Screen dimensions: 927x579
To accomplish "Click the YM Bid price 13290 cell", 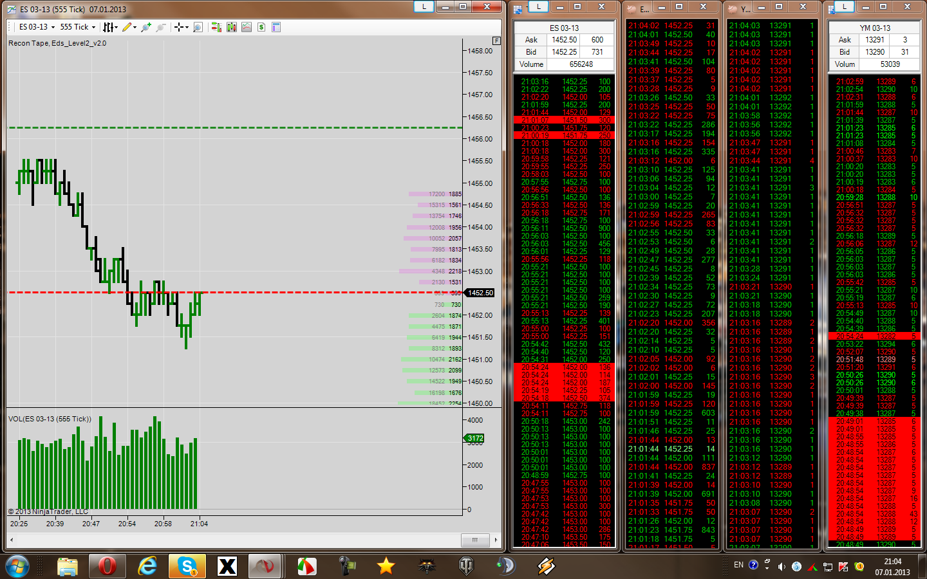I will [x=875, y=52].
